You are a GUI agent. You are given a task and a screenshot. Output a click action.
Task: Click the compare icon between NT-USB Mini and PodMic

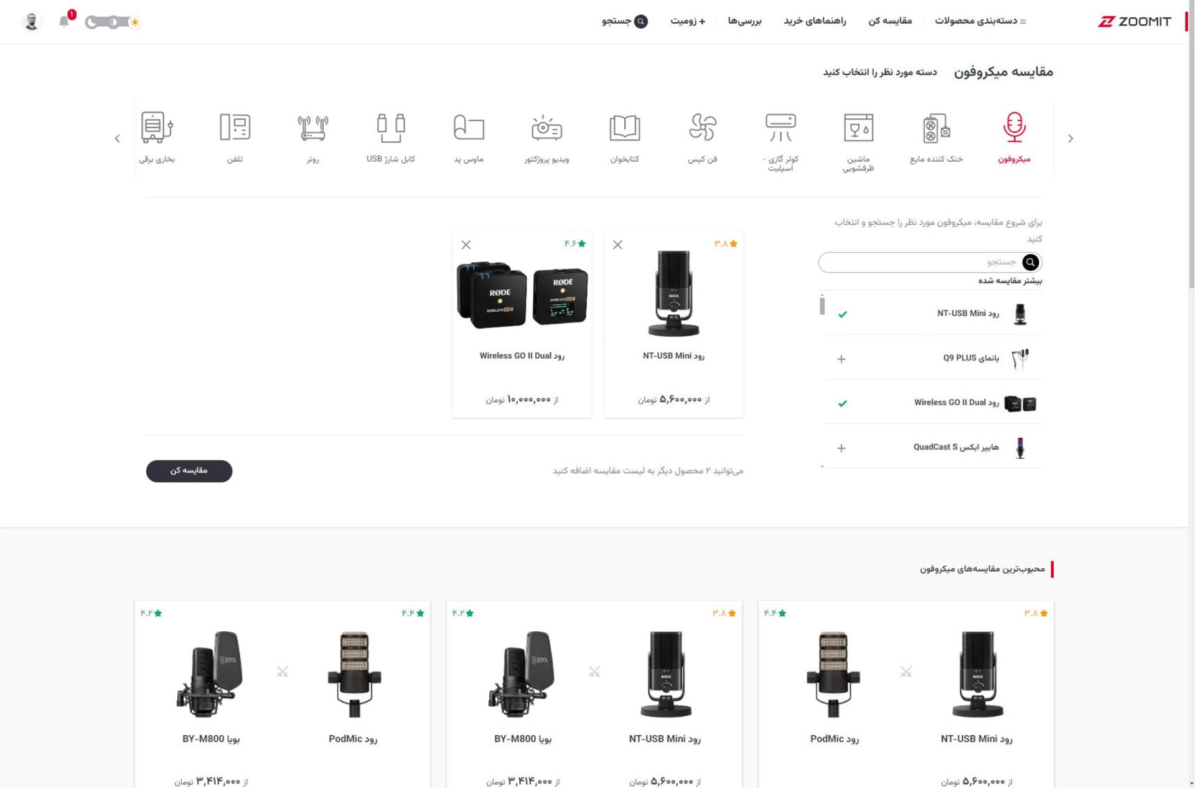pos(906,672)
